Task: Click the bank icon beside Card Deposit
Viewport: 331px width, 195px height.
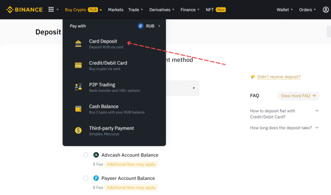Action: (78, 44)
